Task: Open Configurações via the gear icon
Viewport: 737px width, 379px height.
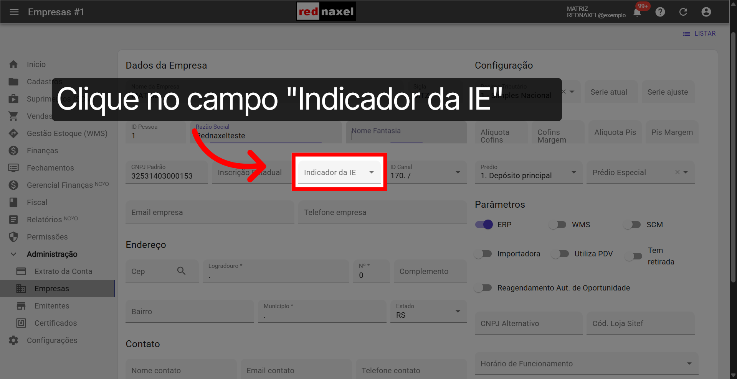Action: (13, 340)
